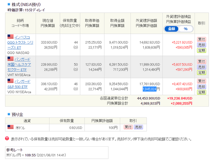Select 215.25USD acquisition price

click(x=94, y=42)
